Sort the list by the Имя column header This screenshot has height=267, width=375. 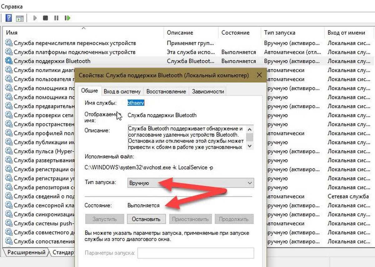(12, 33)
